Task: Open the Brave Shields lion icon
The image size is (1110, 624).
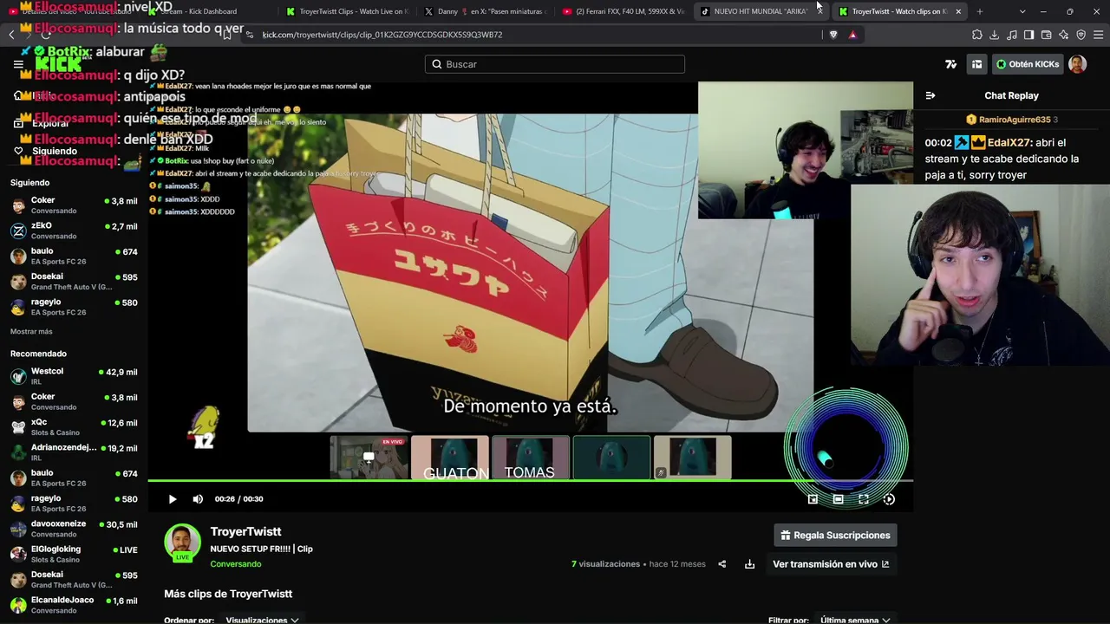Action: point(833,35)
